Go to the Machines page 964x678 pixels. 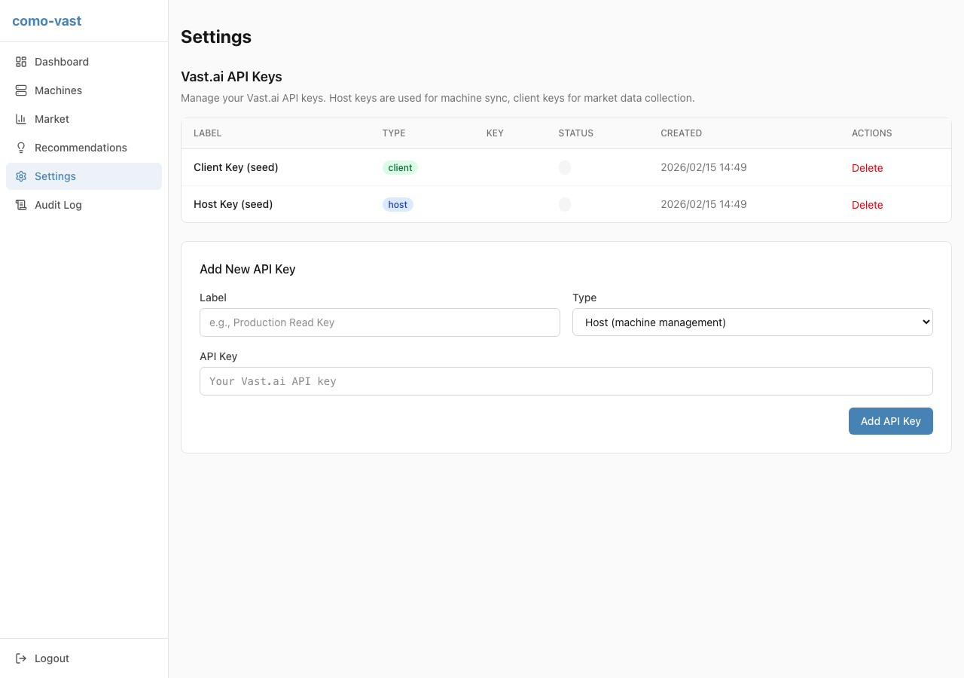pos(84,90)
